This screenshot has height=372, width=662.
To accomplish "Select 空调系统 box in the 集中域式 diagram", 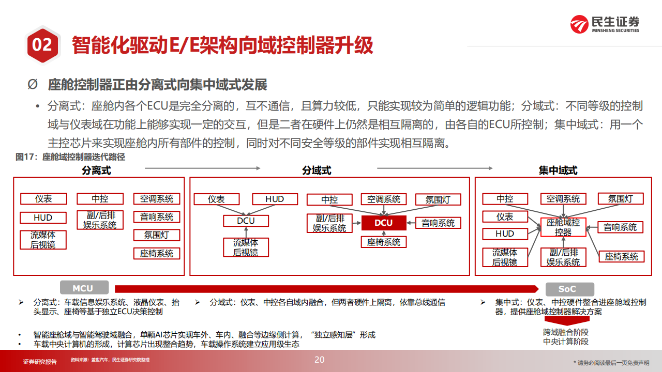I will click(564, 199).
